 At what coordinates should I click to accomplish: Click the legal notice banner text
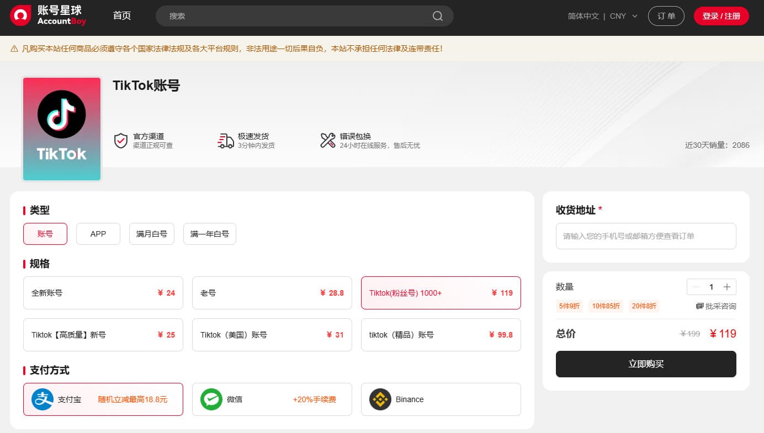click(232, 49)
